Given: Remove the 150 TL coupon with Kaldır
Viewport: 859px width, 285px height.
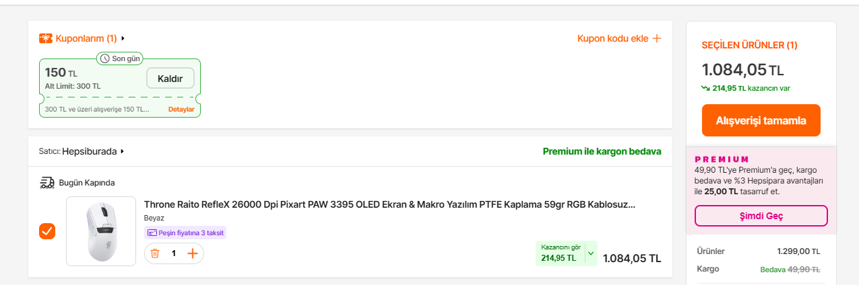Looking at the screenshot, I should 170,79.
